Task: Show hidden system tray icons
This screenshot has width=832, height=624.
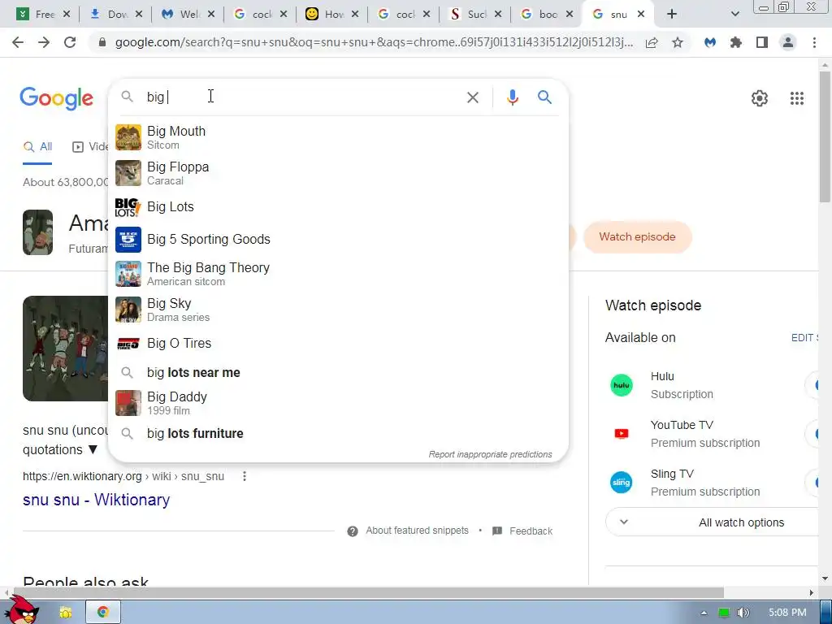Action: point(704,613)
